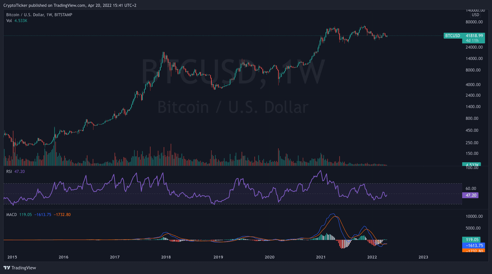Click the 10000.00 MACD axis label
Screen dimensions: 492x274
(x=474, y=217)
